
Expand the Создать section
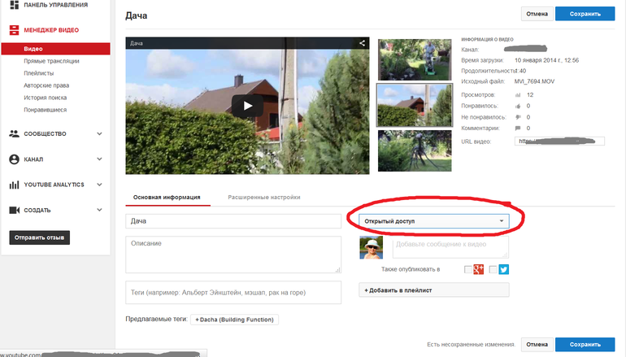99,210
